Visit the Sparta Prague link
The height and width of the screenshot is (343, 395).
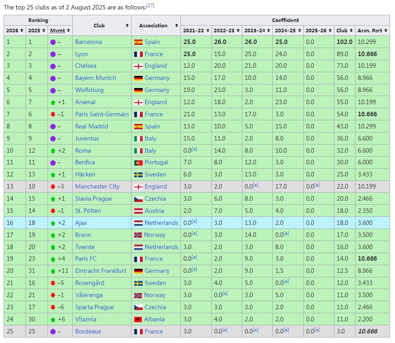[94, 307]
